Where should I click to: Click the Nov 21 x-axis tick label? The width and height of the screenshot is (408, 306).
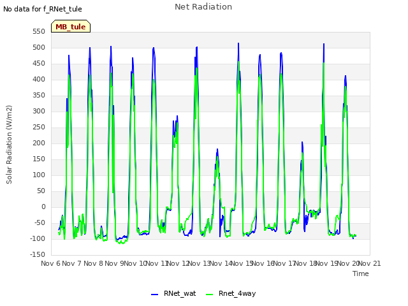370,263
